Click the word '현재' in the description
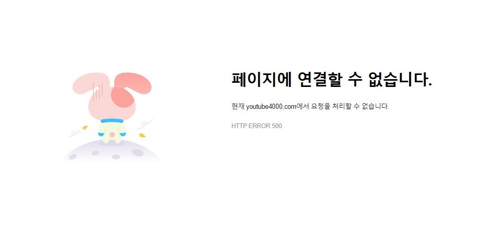 (238, 106)
